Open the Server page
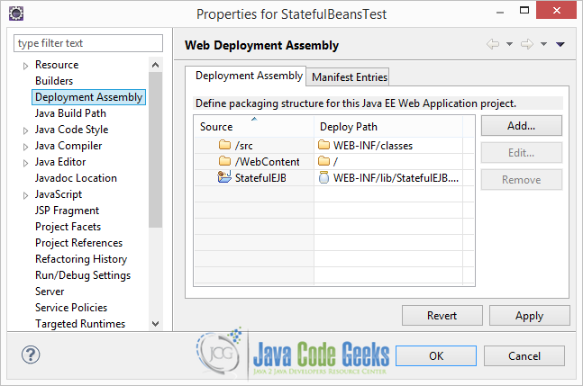Viewport: 583px width, 386px height. pyautogui.click(x=50, y=292)
